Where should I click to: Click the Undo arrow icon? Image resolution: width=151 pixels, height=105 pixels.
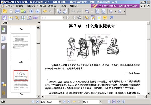73,11
